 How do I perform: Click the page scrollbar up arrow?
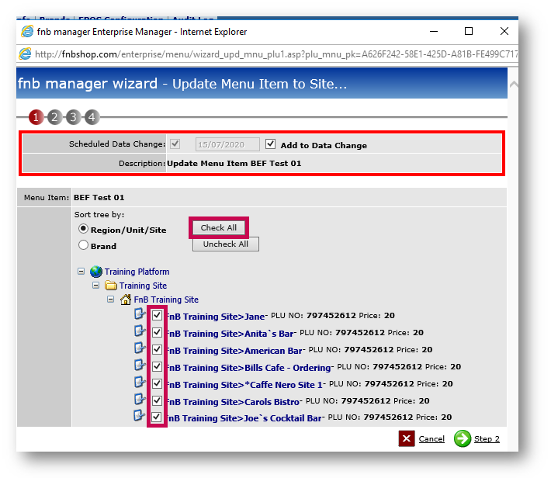tap(514, 84)
